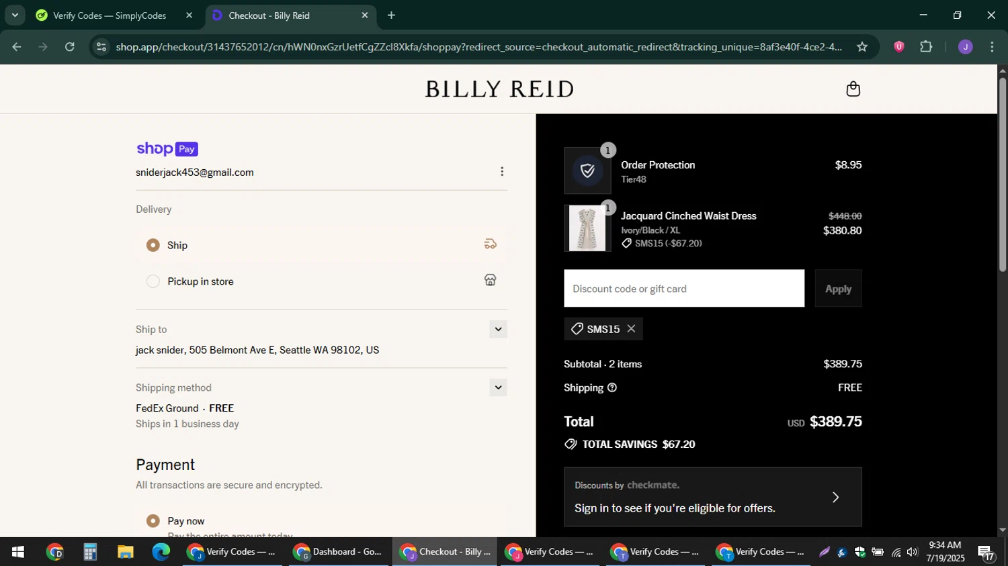
Task: Open checkmate discounts sign-in arrow
Action: tap(836, 497)
